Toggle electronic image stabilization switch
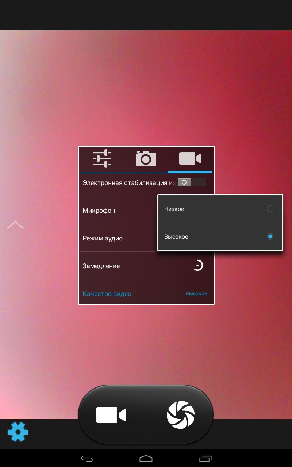This screenshot has width=292, height=467. tap(191, 182)
